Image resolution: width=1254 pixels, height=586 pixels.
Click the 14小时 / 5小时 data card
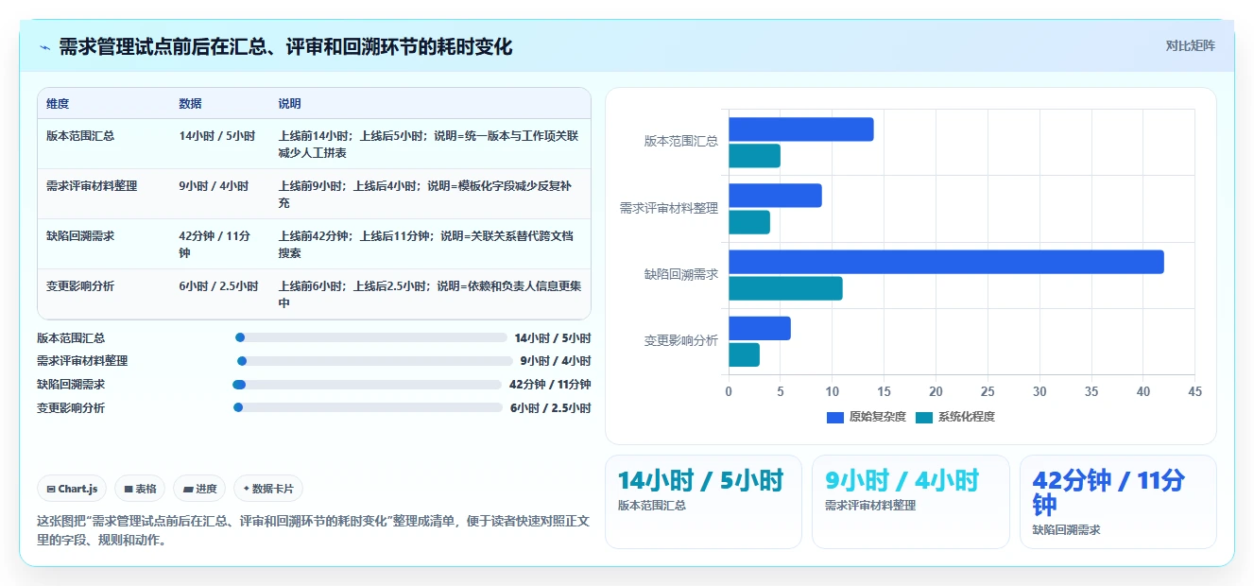click(703, 502)
